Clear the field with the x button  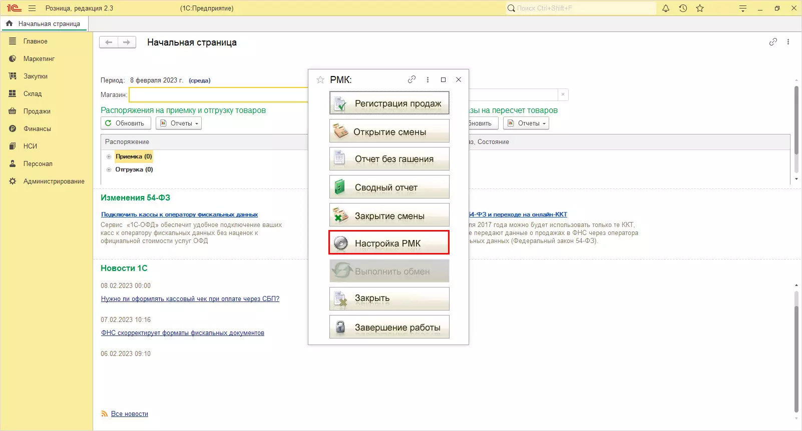point(563,94)
